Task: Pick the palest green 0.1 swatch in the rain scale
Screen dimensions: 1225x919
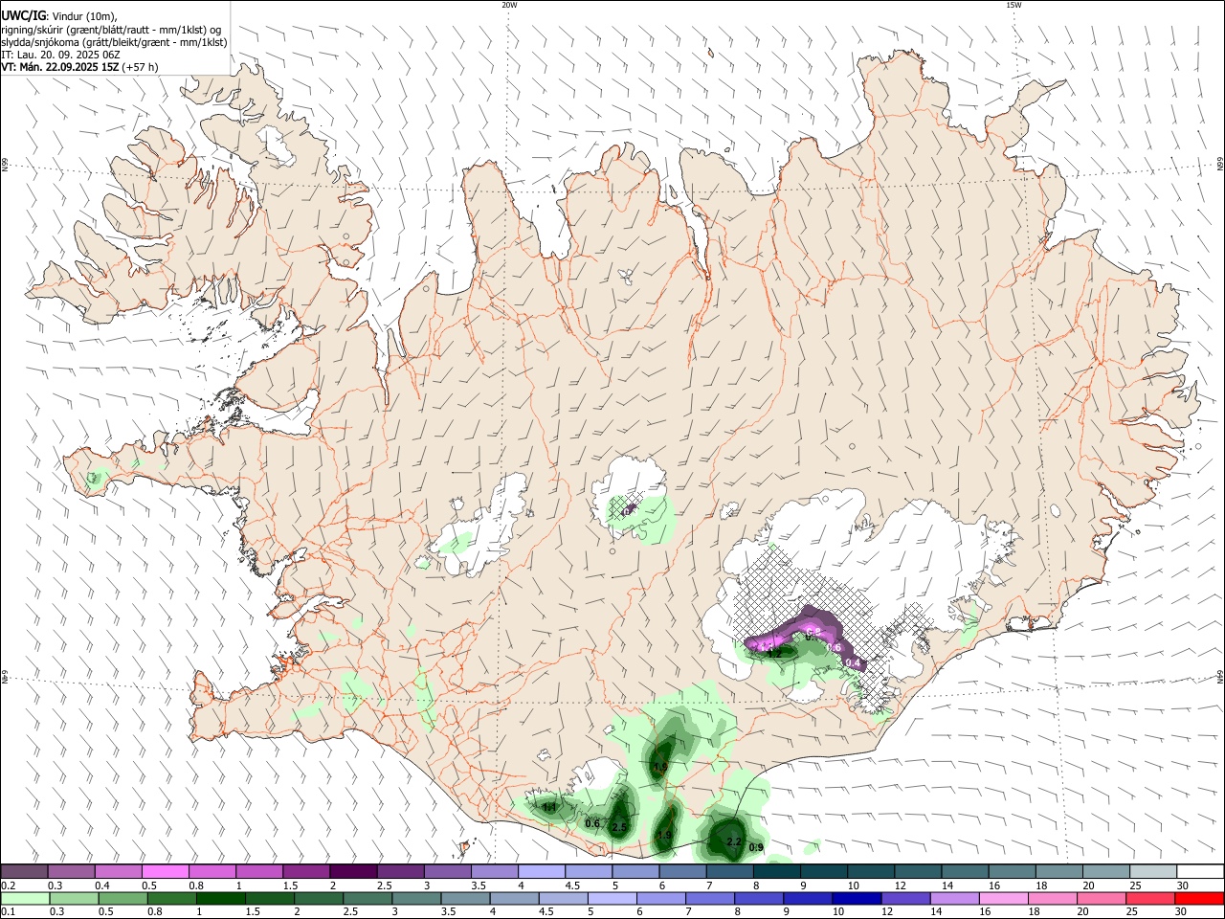Action: [x=25, y=898]
